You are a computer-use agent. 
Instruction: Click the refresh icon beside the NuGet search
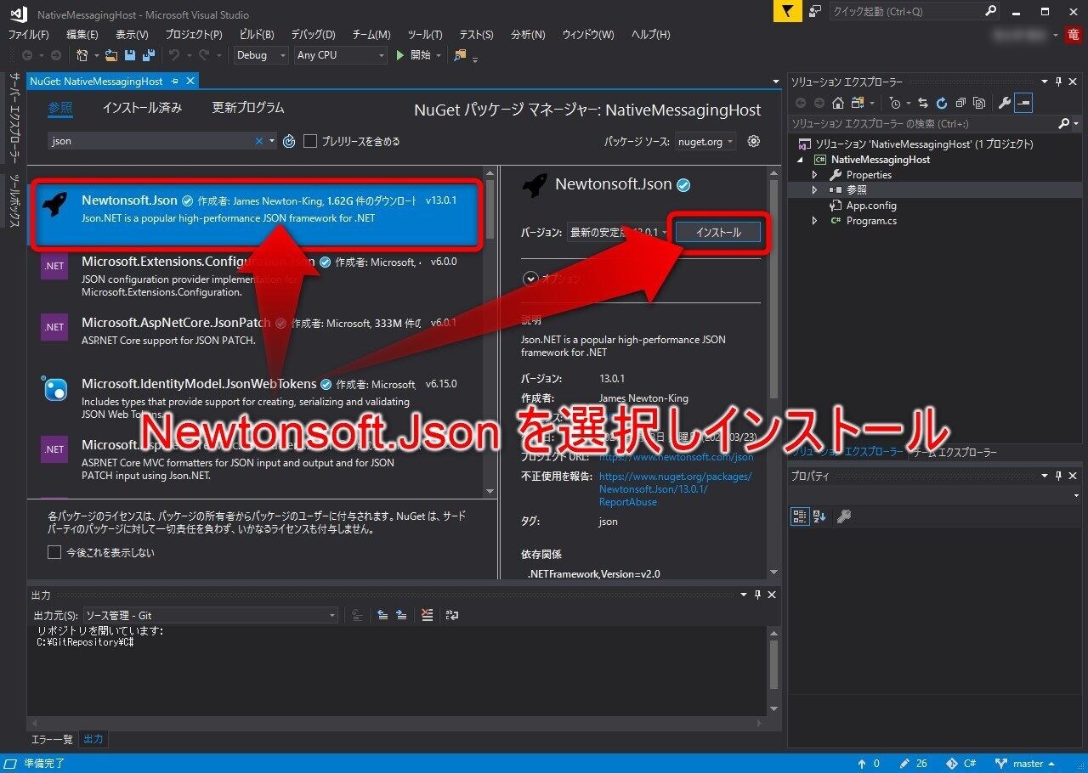tap(289, 141)
